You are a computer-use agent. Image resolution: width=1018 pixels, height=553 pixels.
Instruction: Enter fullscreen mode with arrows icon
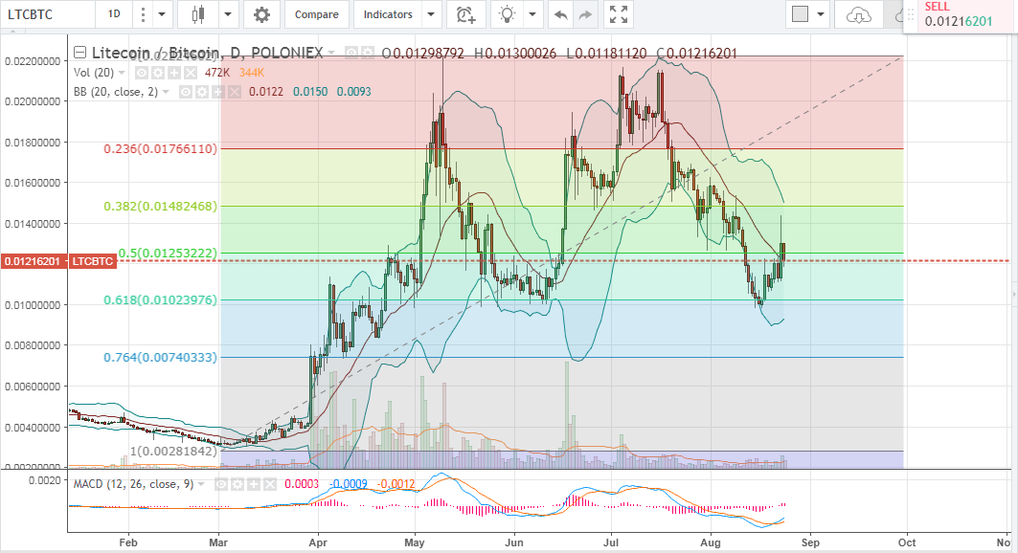619,14
